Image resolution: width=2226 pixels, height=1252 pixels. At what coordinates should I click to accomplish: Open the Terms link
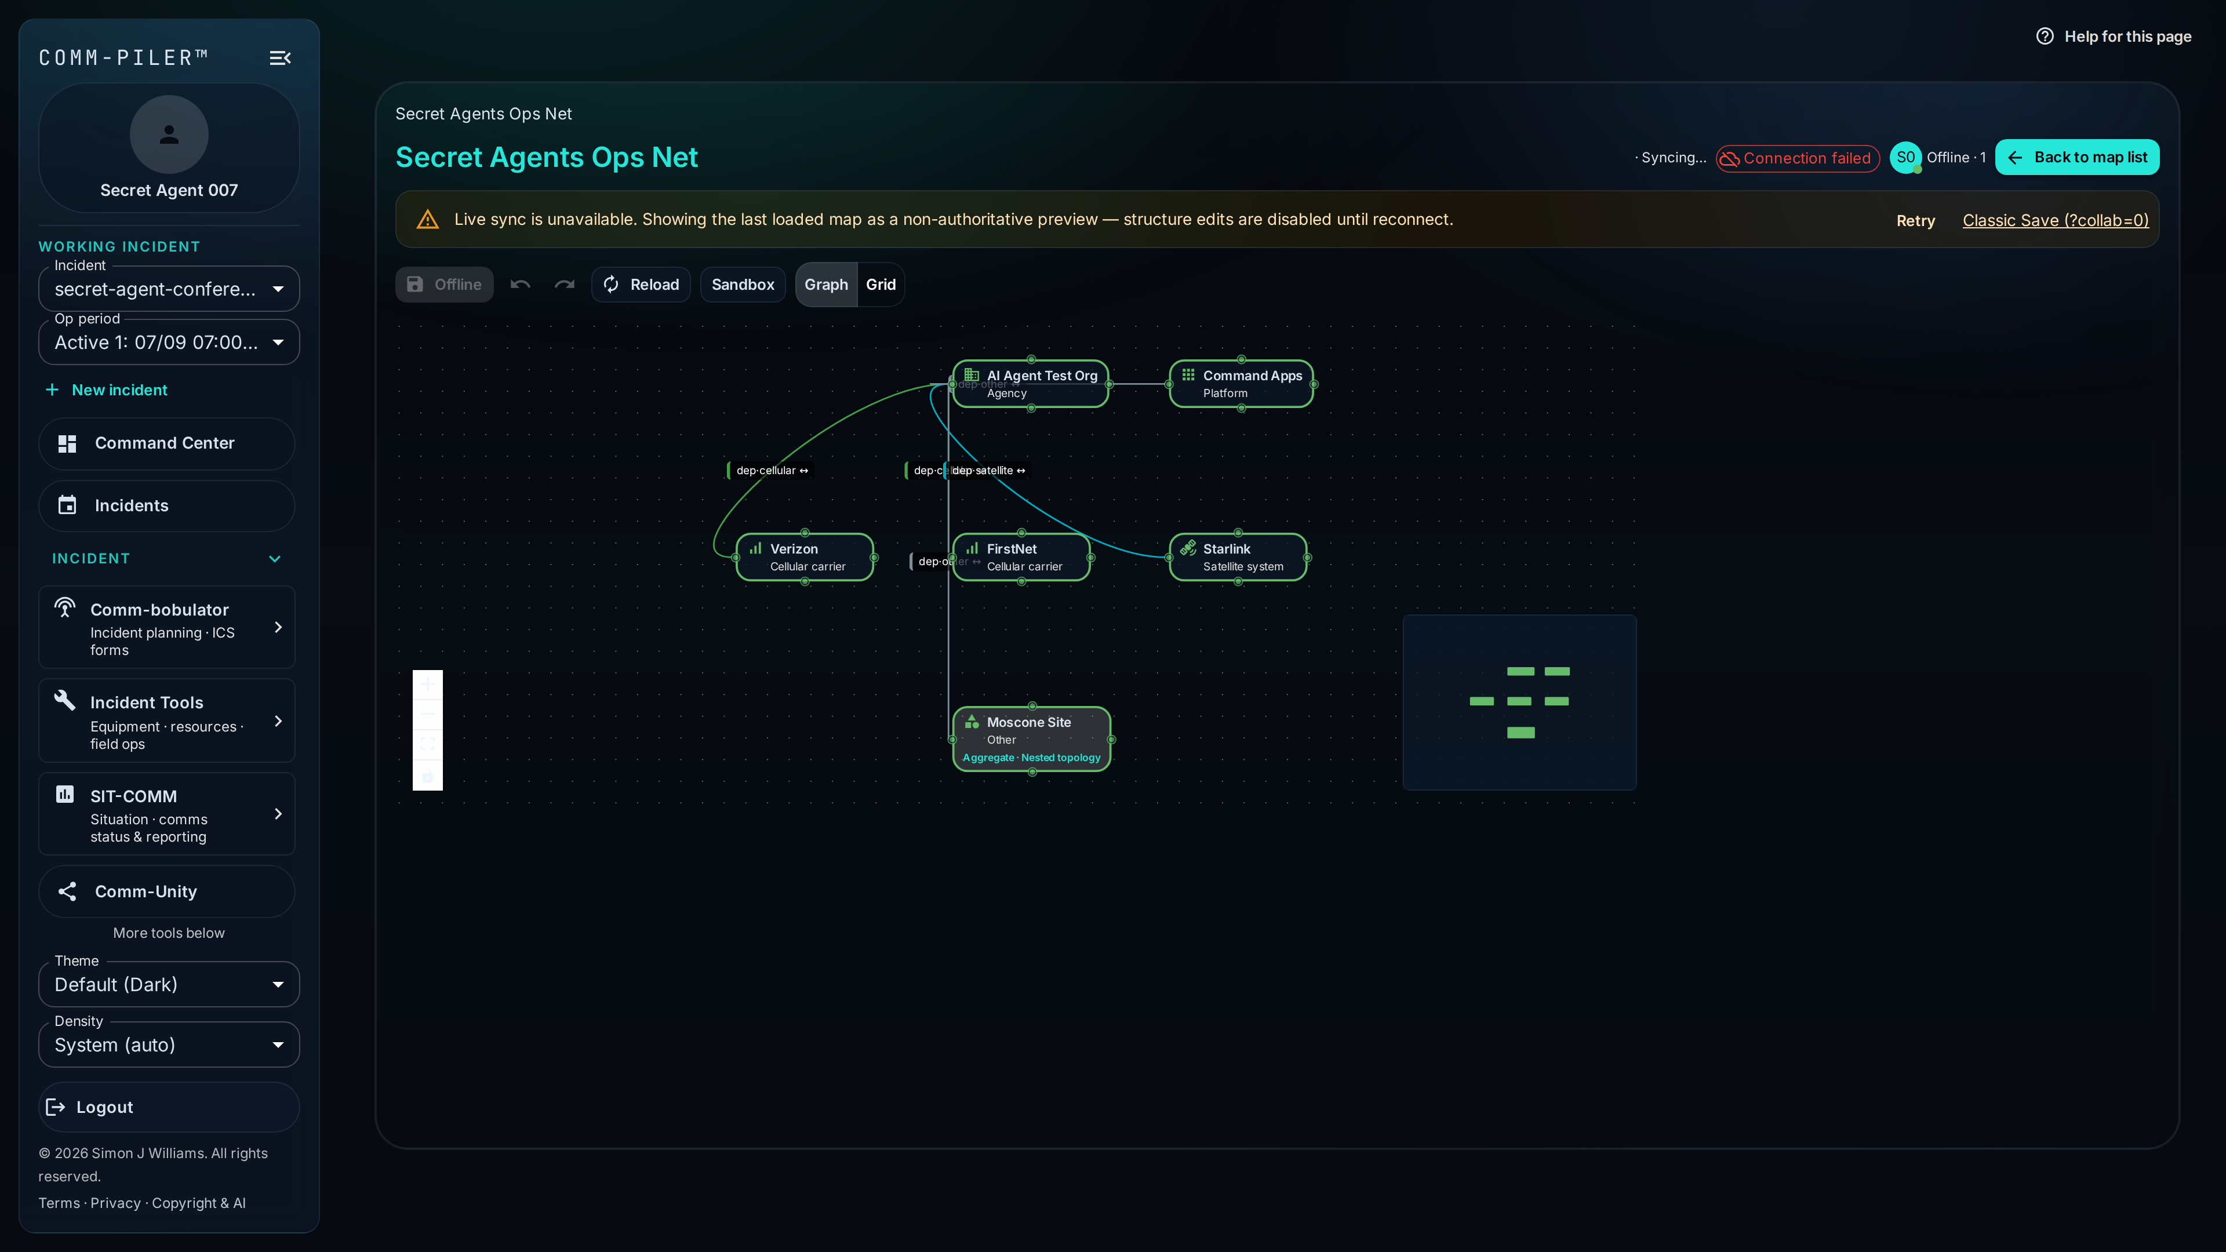pos(59,1203)
